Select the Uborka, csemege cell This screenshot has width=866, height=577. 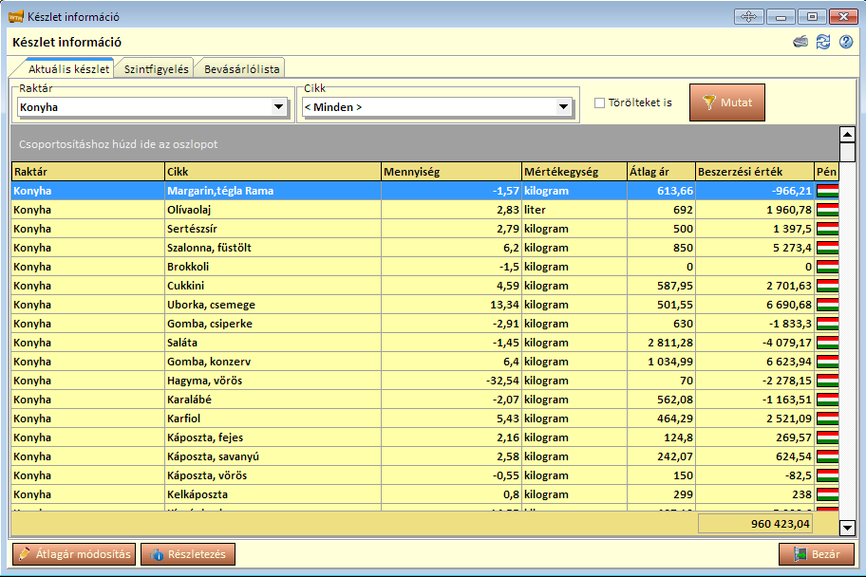273,305
